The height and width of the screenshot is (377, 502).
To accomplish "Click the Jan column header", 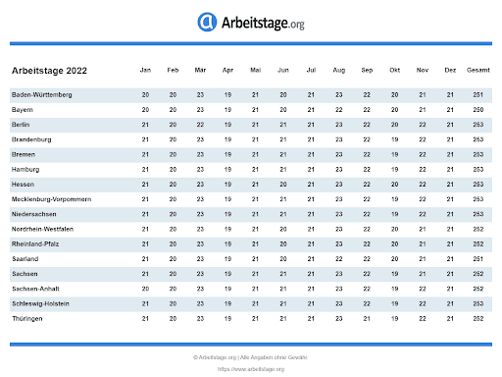I will pos(145,70).
